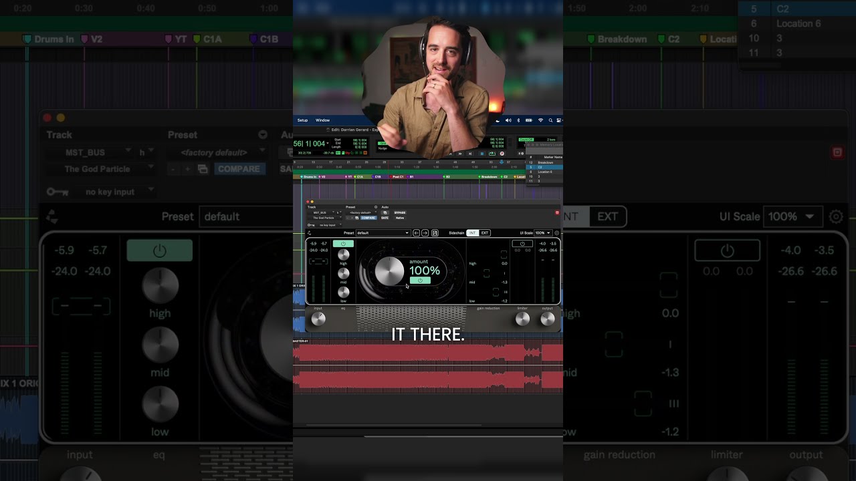The width and height of the screenshot is (856, 481).
Task: Toggle the green loop playback transport button
Action: click(x=492, y=153)
